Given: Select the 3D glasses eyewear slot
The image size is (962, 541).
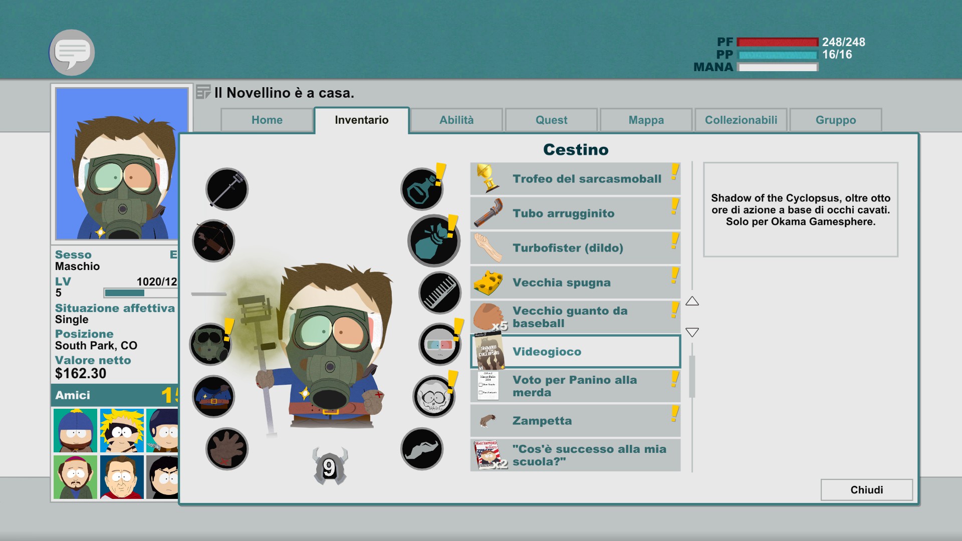Looking at the screenshot, I should 440,344.
